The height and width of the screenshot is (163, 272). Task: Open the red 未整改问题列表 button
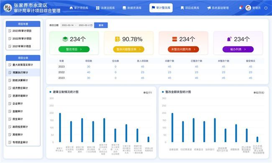tap(183, 49)
